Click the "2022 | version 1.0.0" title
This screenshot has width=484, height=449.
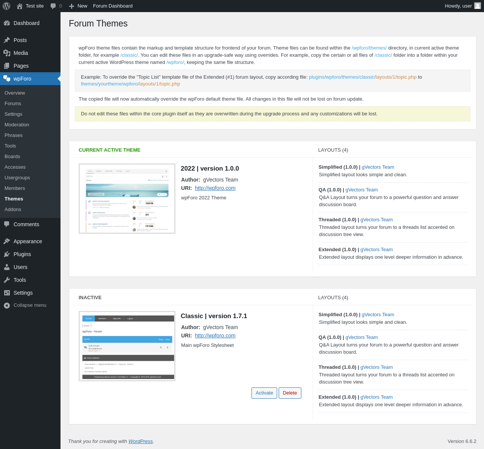point(210,169)
